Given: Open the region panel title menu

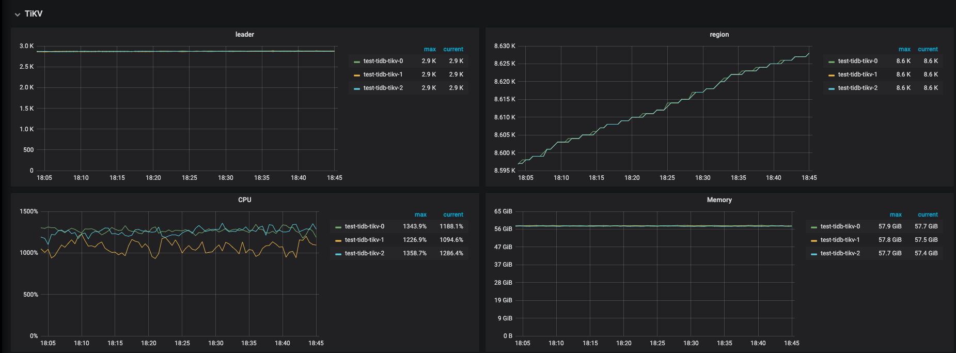Looking at the screenshot, I should pyautogui.click(x=719, y=35).
